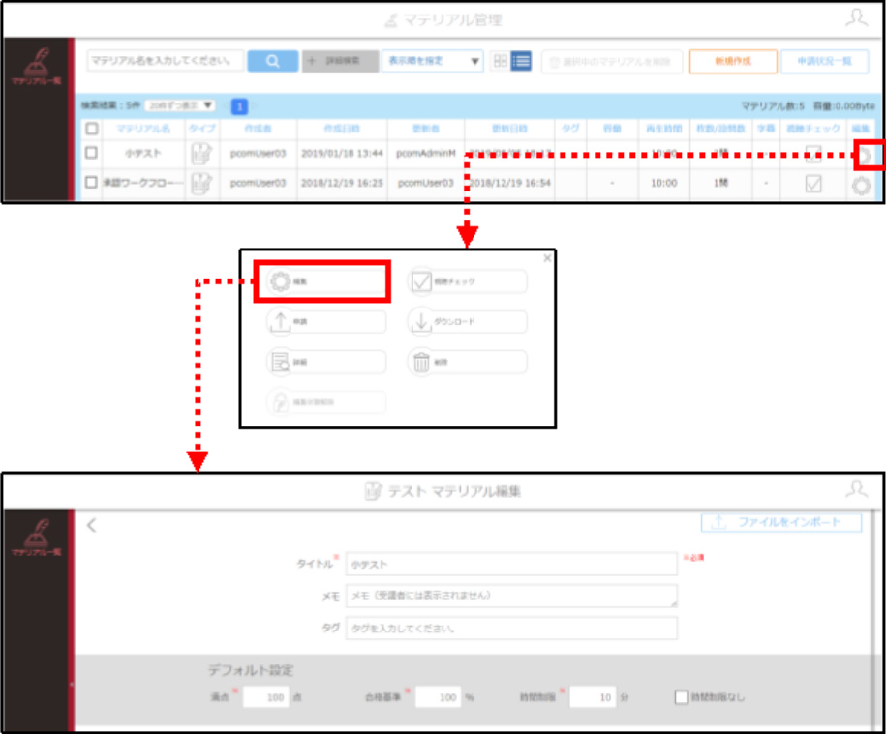Click the test type icon for 小テスト
This screenshot has height=734, width=886.
coord(201,154)
